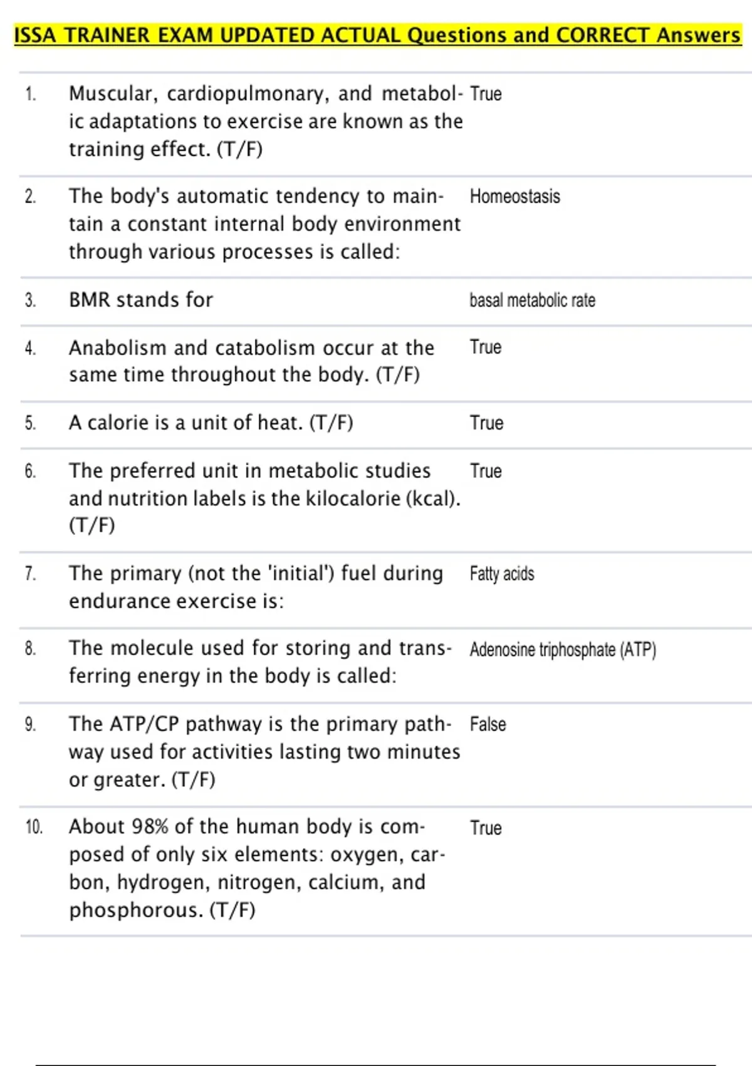Click the question about endurance exercise fuel
Viewport: 752px width, 1066px height.
(256, 588)
